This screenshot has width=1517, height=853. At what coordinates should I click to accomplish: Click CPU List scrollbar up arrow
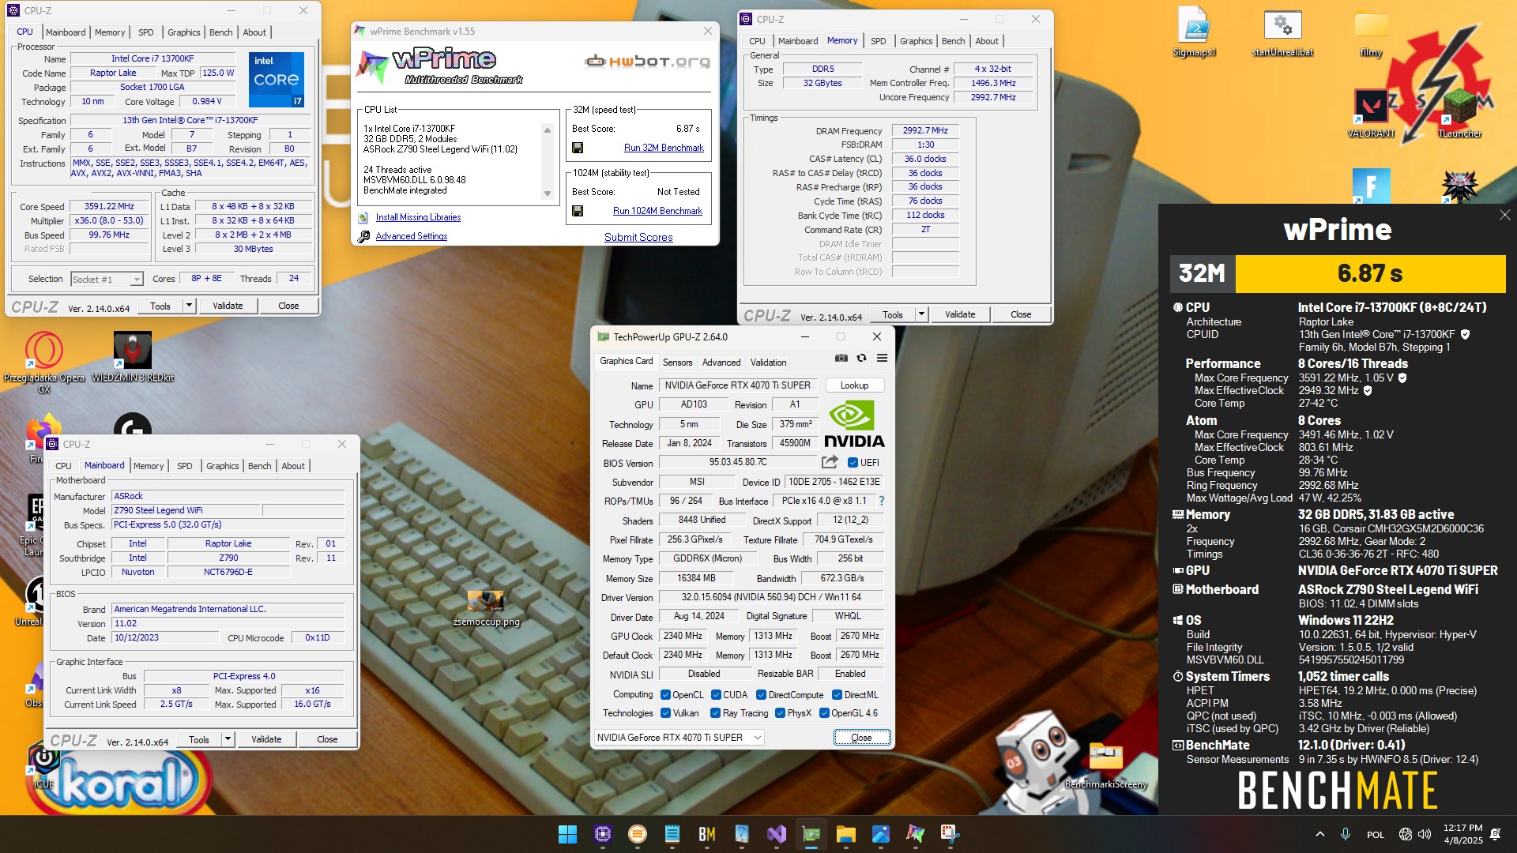547,130
